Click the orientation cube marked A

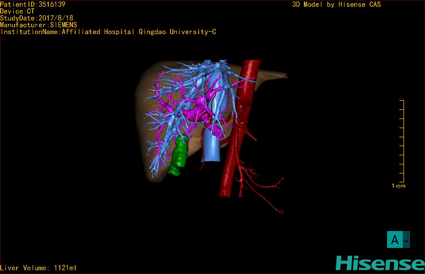click(398, 239)
